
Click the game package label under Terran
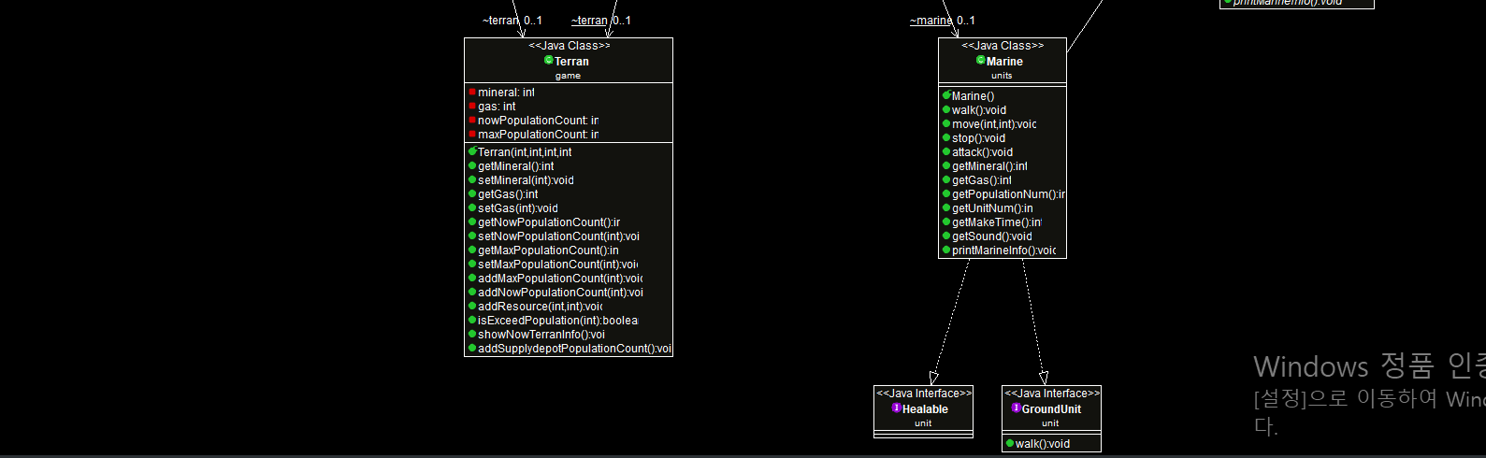point(568,76)
